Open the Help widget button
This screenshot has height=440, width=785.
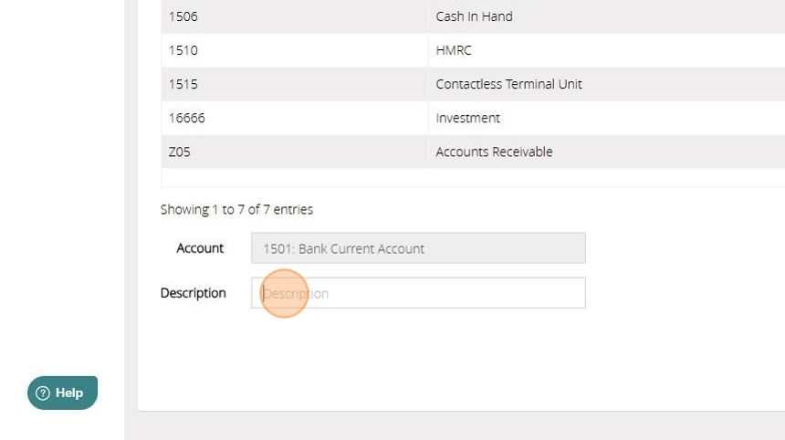click(x=63, y=393)
